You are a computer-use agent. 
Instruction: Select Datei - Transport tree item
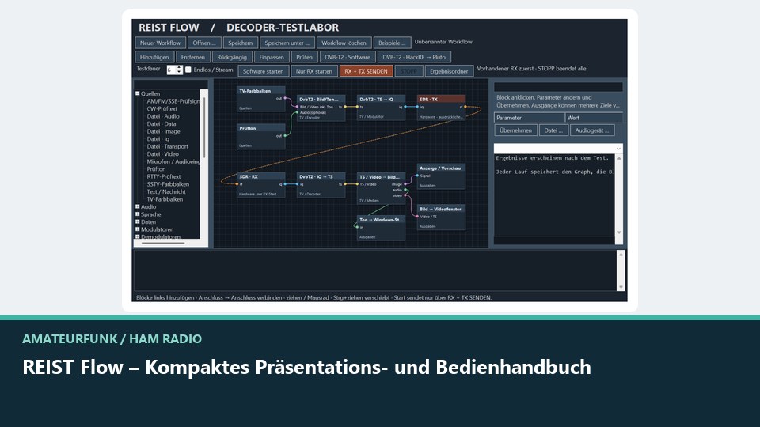(x=167, y=146)
